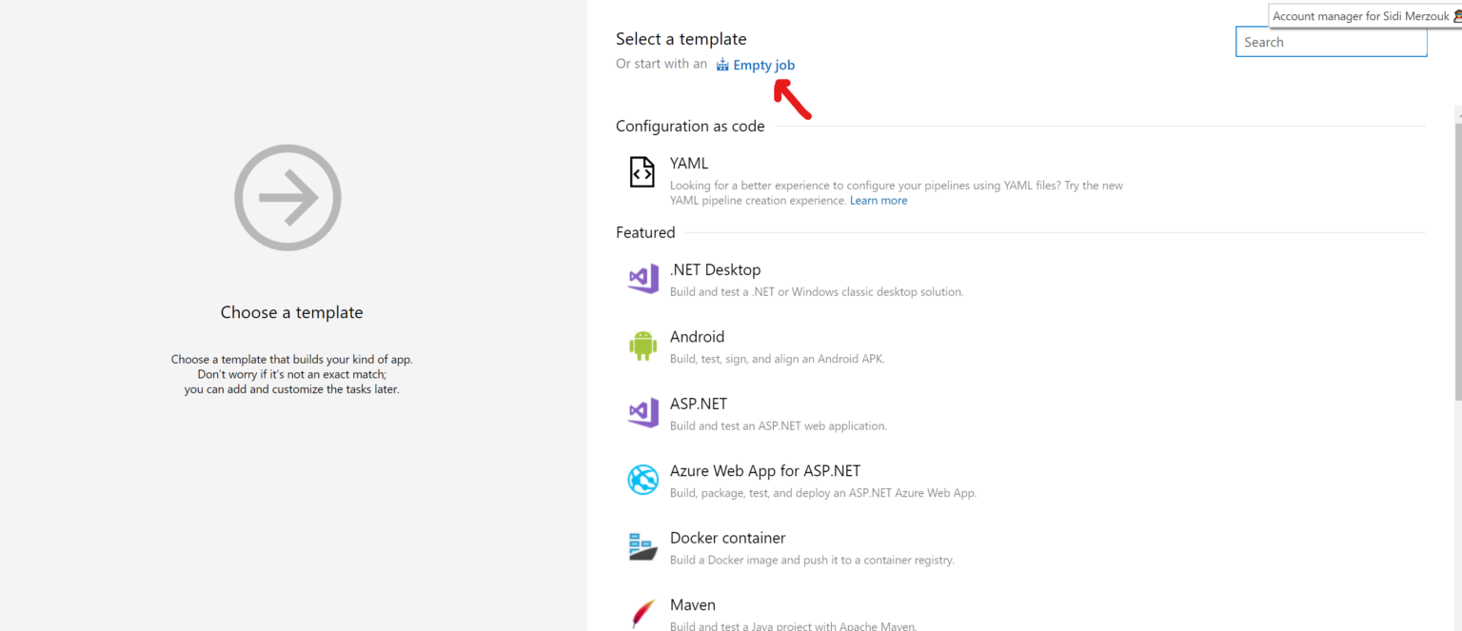This screenshot has width=1462, height=631.
Task: Select the .NET Desktop Visual Studio icon
Action: (x=643, y=278)
